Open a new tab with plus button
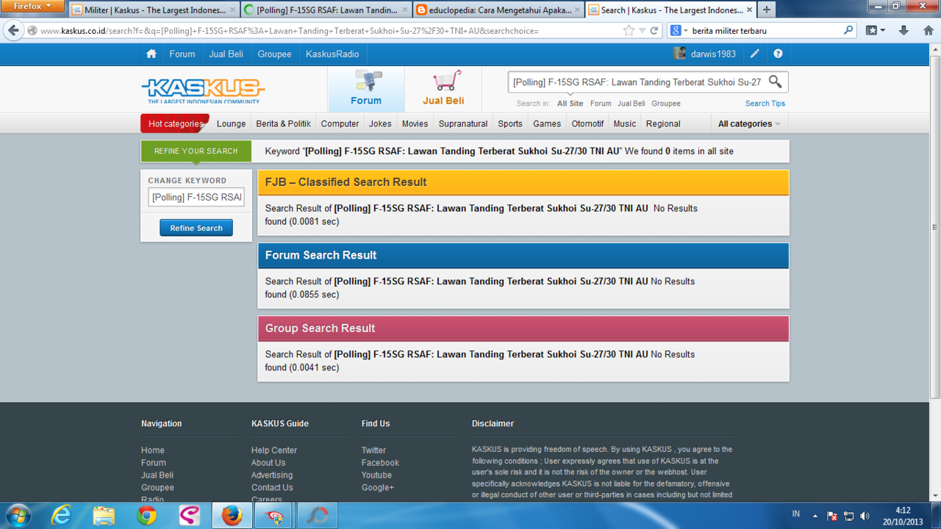941x529 pixels. 767,10
